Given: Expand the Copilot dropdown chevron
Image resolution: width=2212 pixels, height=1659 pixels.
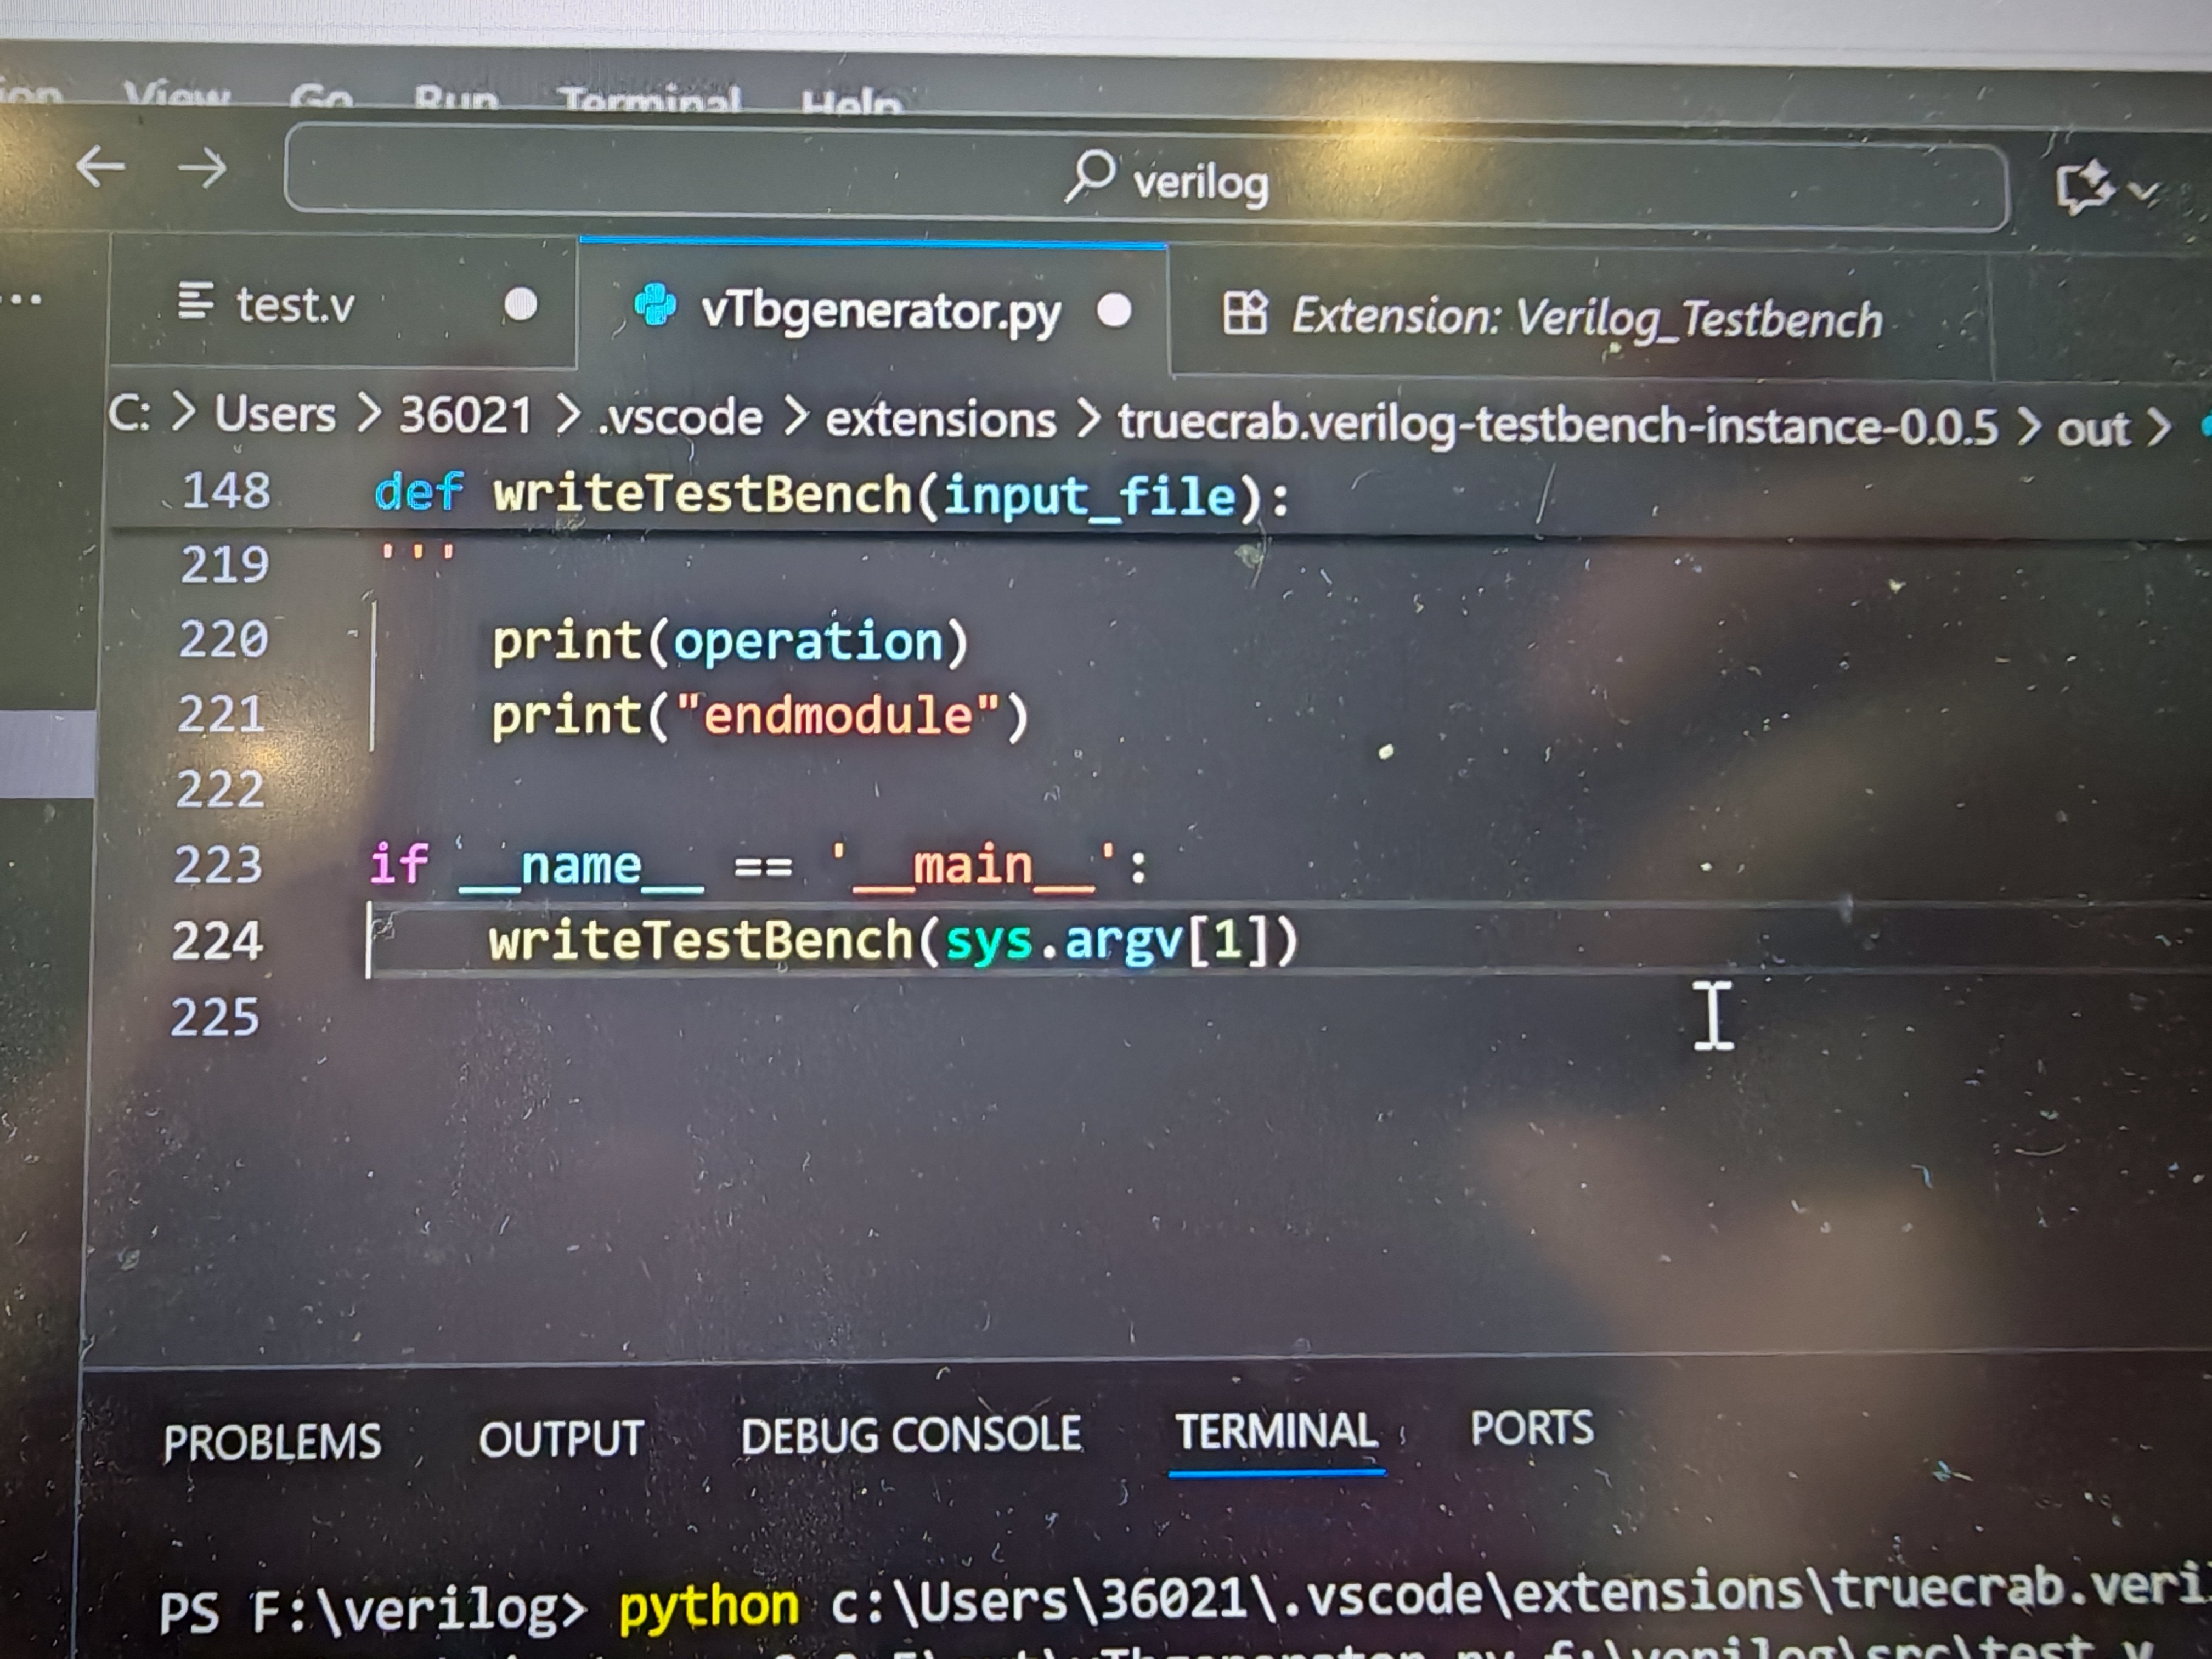Looking at the screenshot, I should tap(2145, 190).
